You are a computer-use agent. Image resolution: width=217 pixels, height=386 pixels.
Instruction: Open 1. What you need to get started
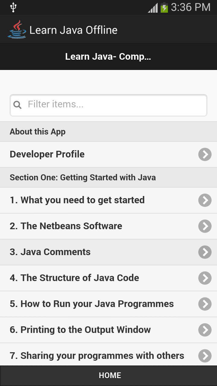click(108, 200)
